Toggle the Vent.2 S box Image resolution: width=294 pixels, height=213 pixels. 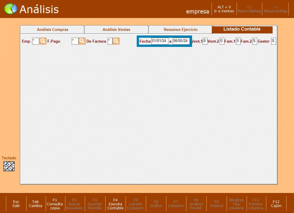point(221,41)
